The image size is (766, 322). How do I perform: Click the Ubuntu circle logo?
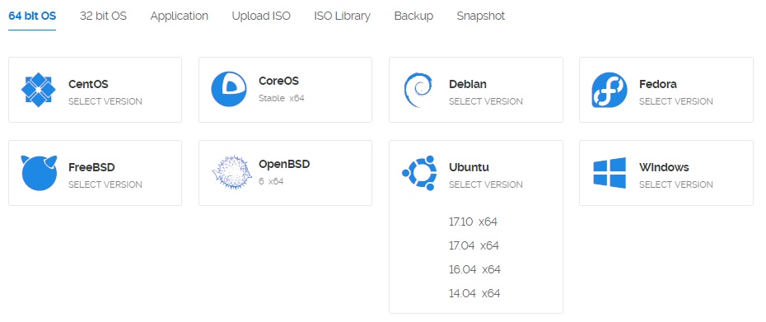(x=419, y=173)
